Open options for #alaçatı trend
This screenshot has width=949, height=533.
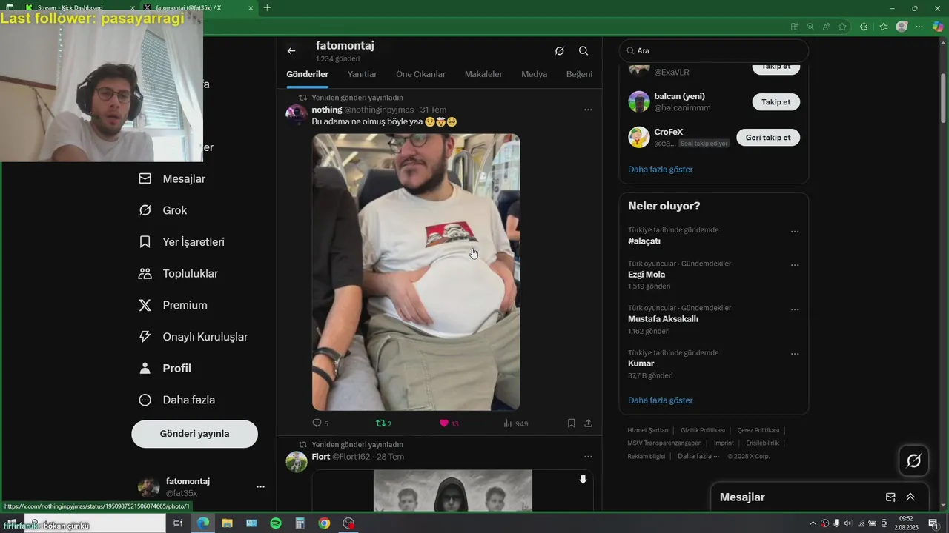pyautogui.click(x=795, y=232)
